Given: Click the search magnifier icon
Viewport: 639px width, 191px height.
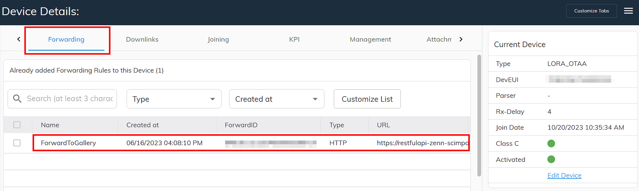Looking at the screenshot, I should point(17,99).
